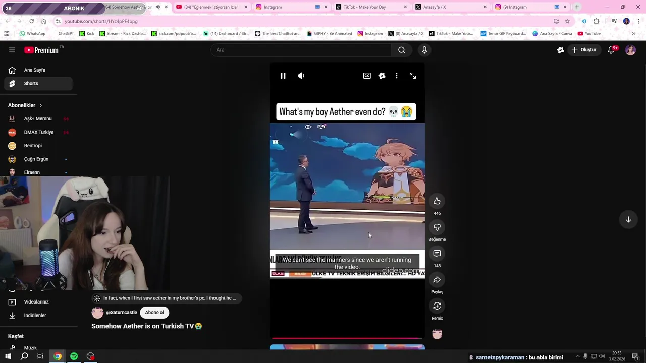Open Windows taskbar search

tap(24, 356)
